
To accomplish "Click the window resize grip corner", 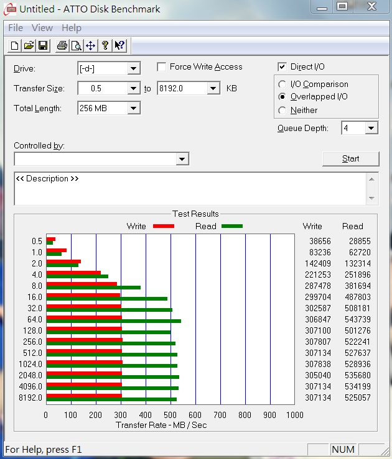I will (x=385, y=450).
